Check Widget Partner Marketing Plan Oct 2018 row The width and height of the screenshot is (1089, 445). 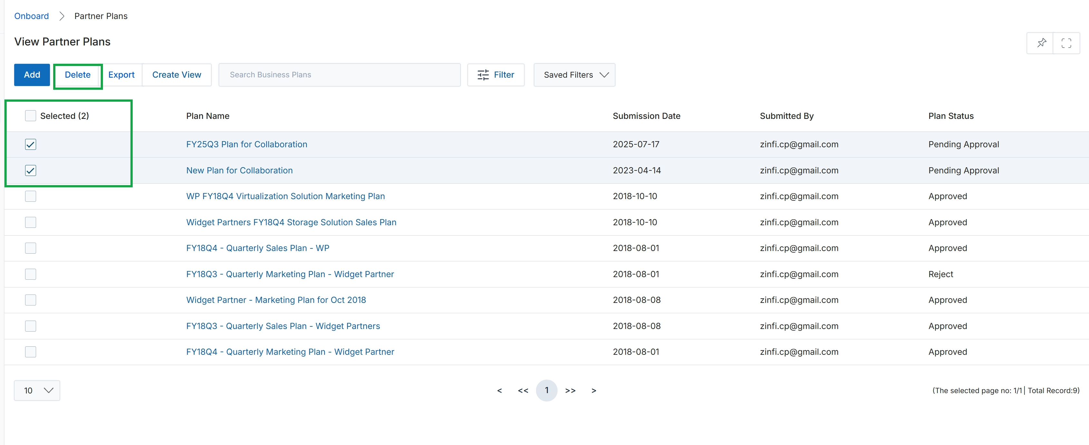click(30, 300)
